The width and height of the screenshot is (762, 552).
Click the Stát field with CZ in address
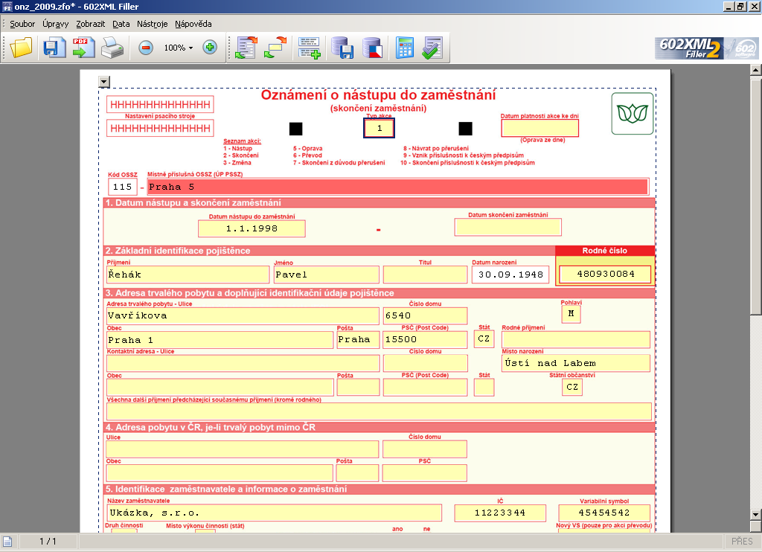pos(484,338)
